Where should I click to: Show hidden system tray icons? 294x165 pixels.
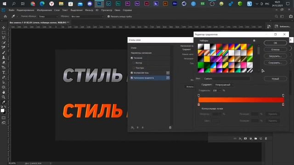pos(257,4)
